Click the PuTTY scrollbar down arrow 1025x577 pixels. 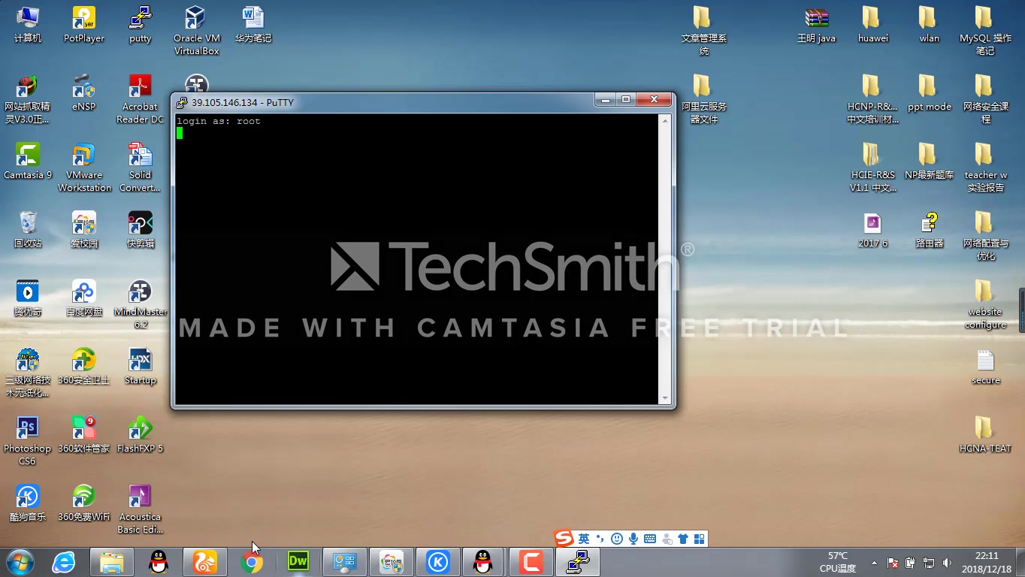pos(665,398)
